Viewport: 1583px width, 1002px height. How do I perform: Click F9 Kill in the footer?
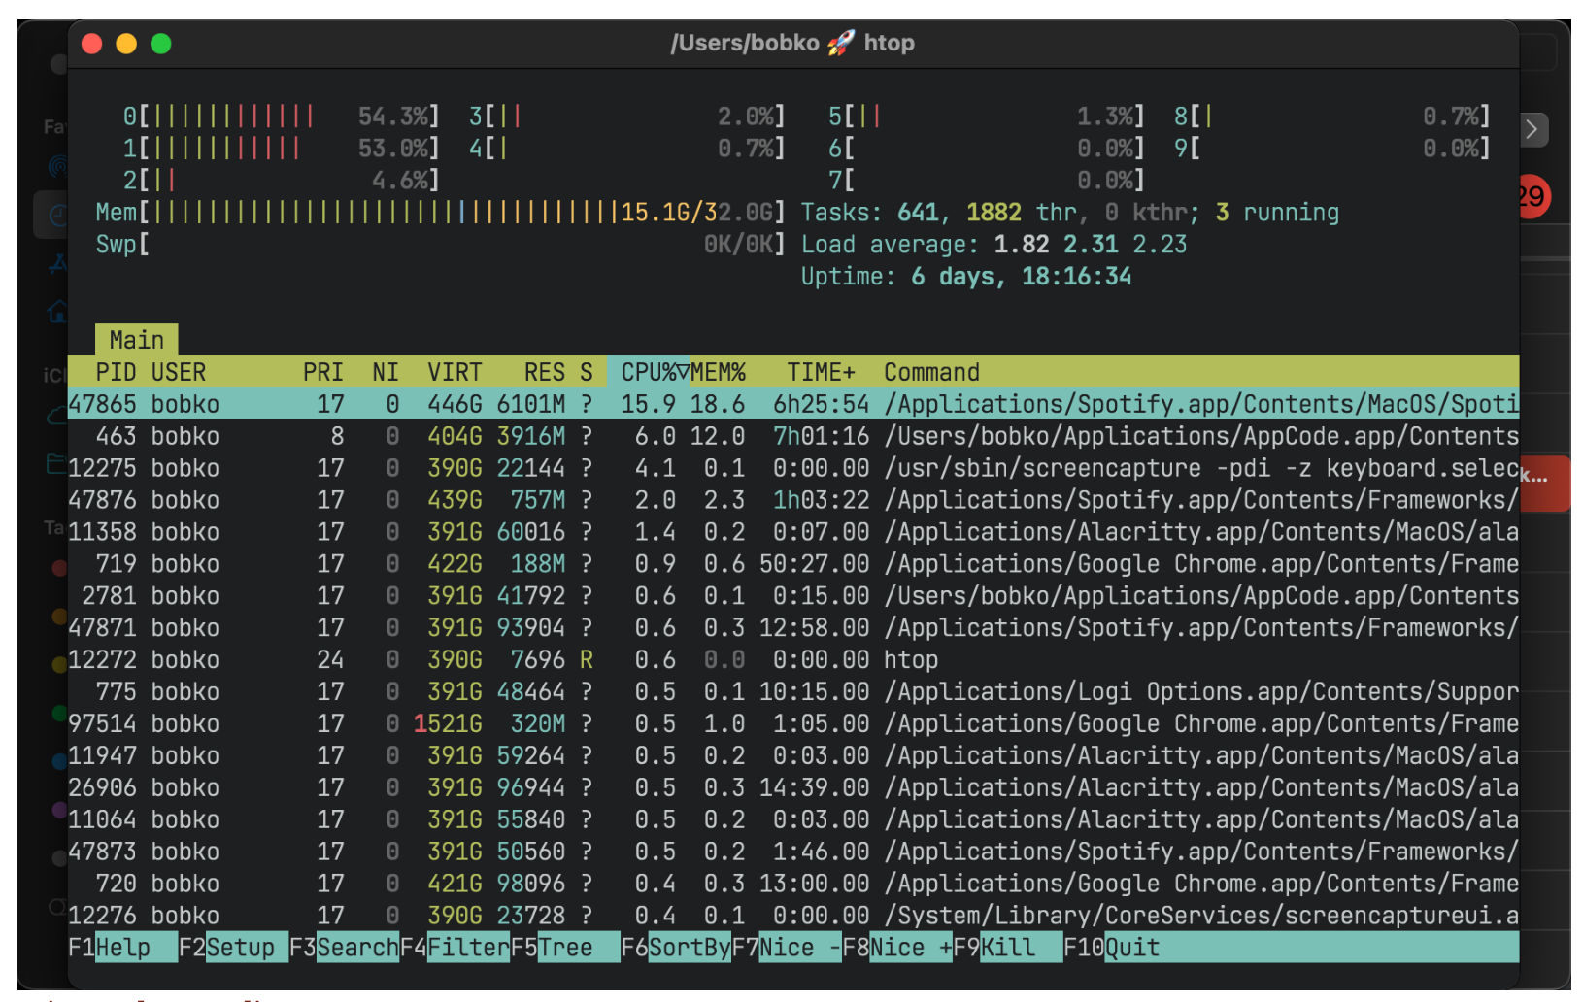(1008, 948)
